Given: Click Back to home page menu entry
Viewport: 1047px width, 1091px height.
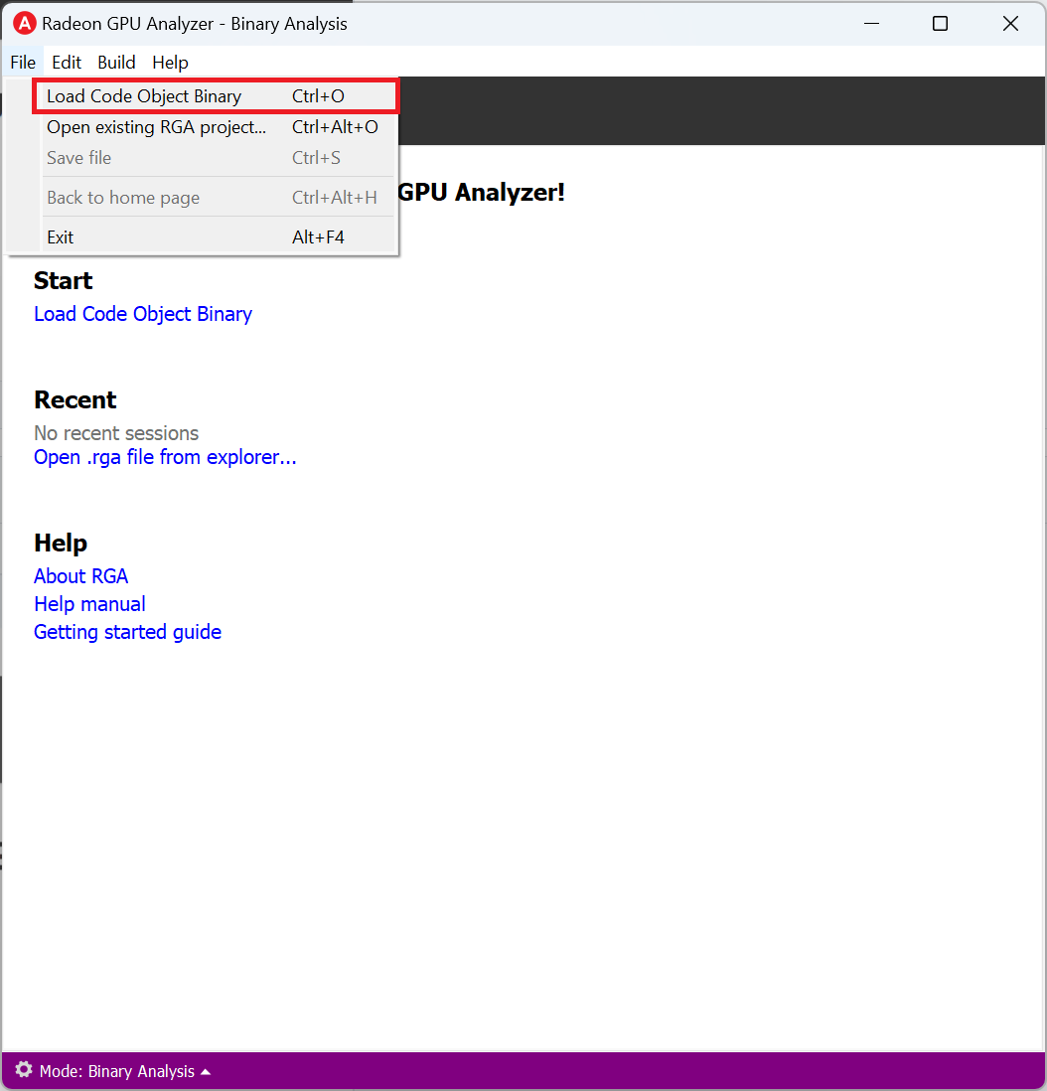Looking at the screenshot, I should [123, 198].
